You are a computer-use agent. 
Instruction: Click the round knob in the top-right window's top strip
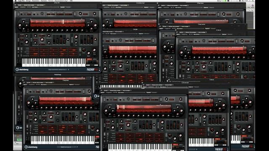pyautogui.click(x=185, y=14)
